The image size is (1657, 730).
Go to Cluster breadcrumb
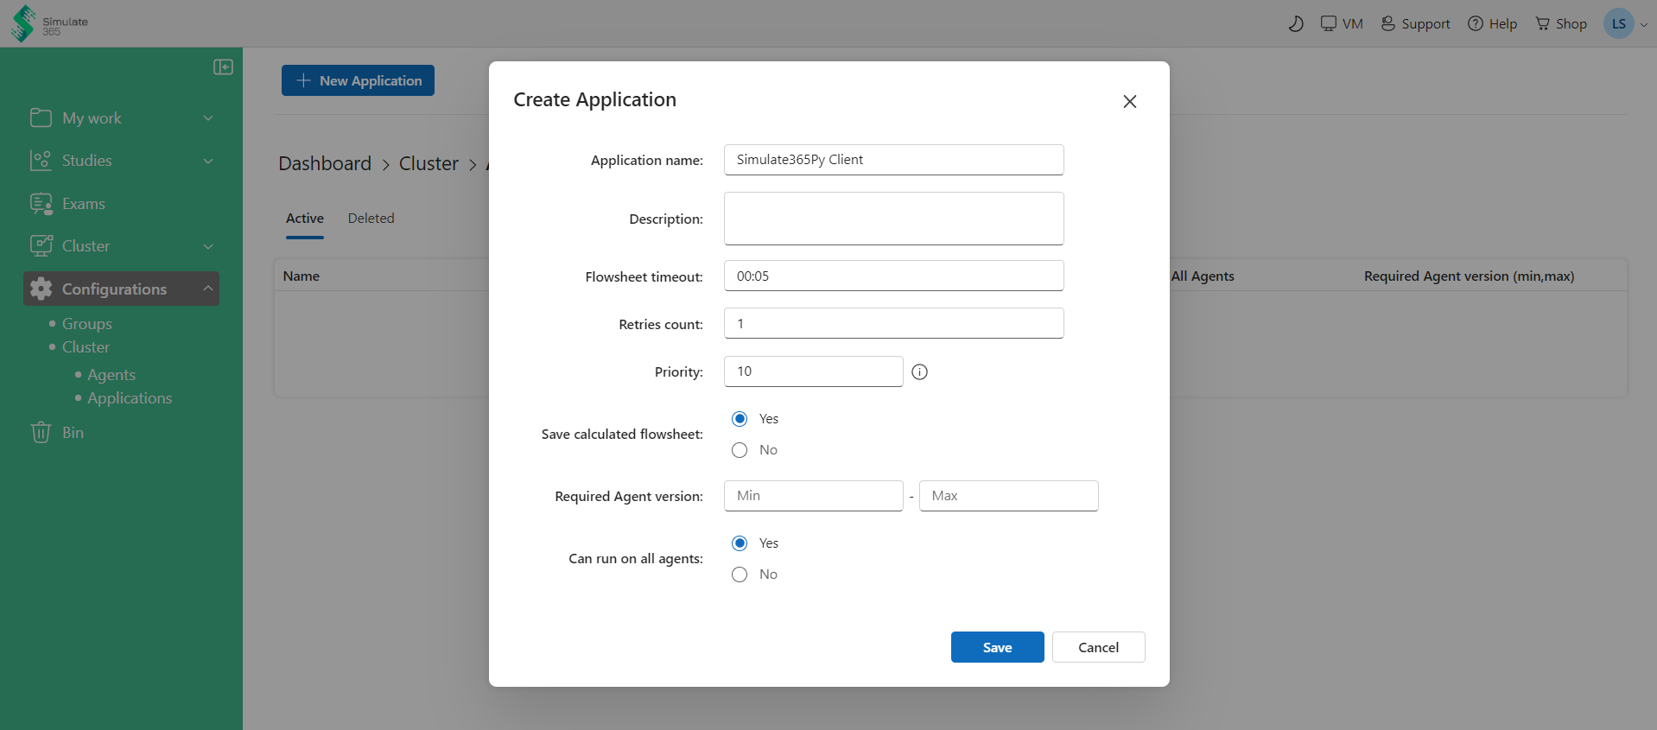pos(429,163)
